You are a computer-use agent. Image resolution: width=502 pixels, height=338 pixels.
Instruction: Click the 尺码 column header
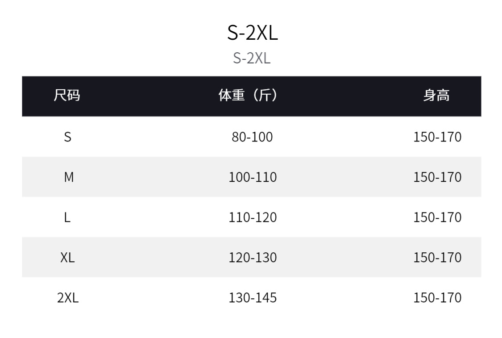pos(67,96)
